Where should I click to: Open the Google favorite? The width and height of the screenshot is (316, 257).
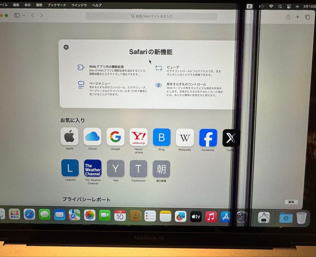[x=116, y=139]
